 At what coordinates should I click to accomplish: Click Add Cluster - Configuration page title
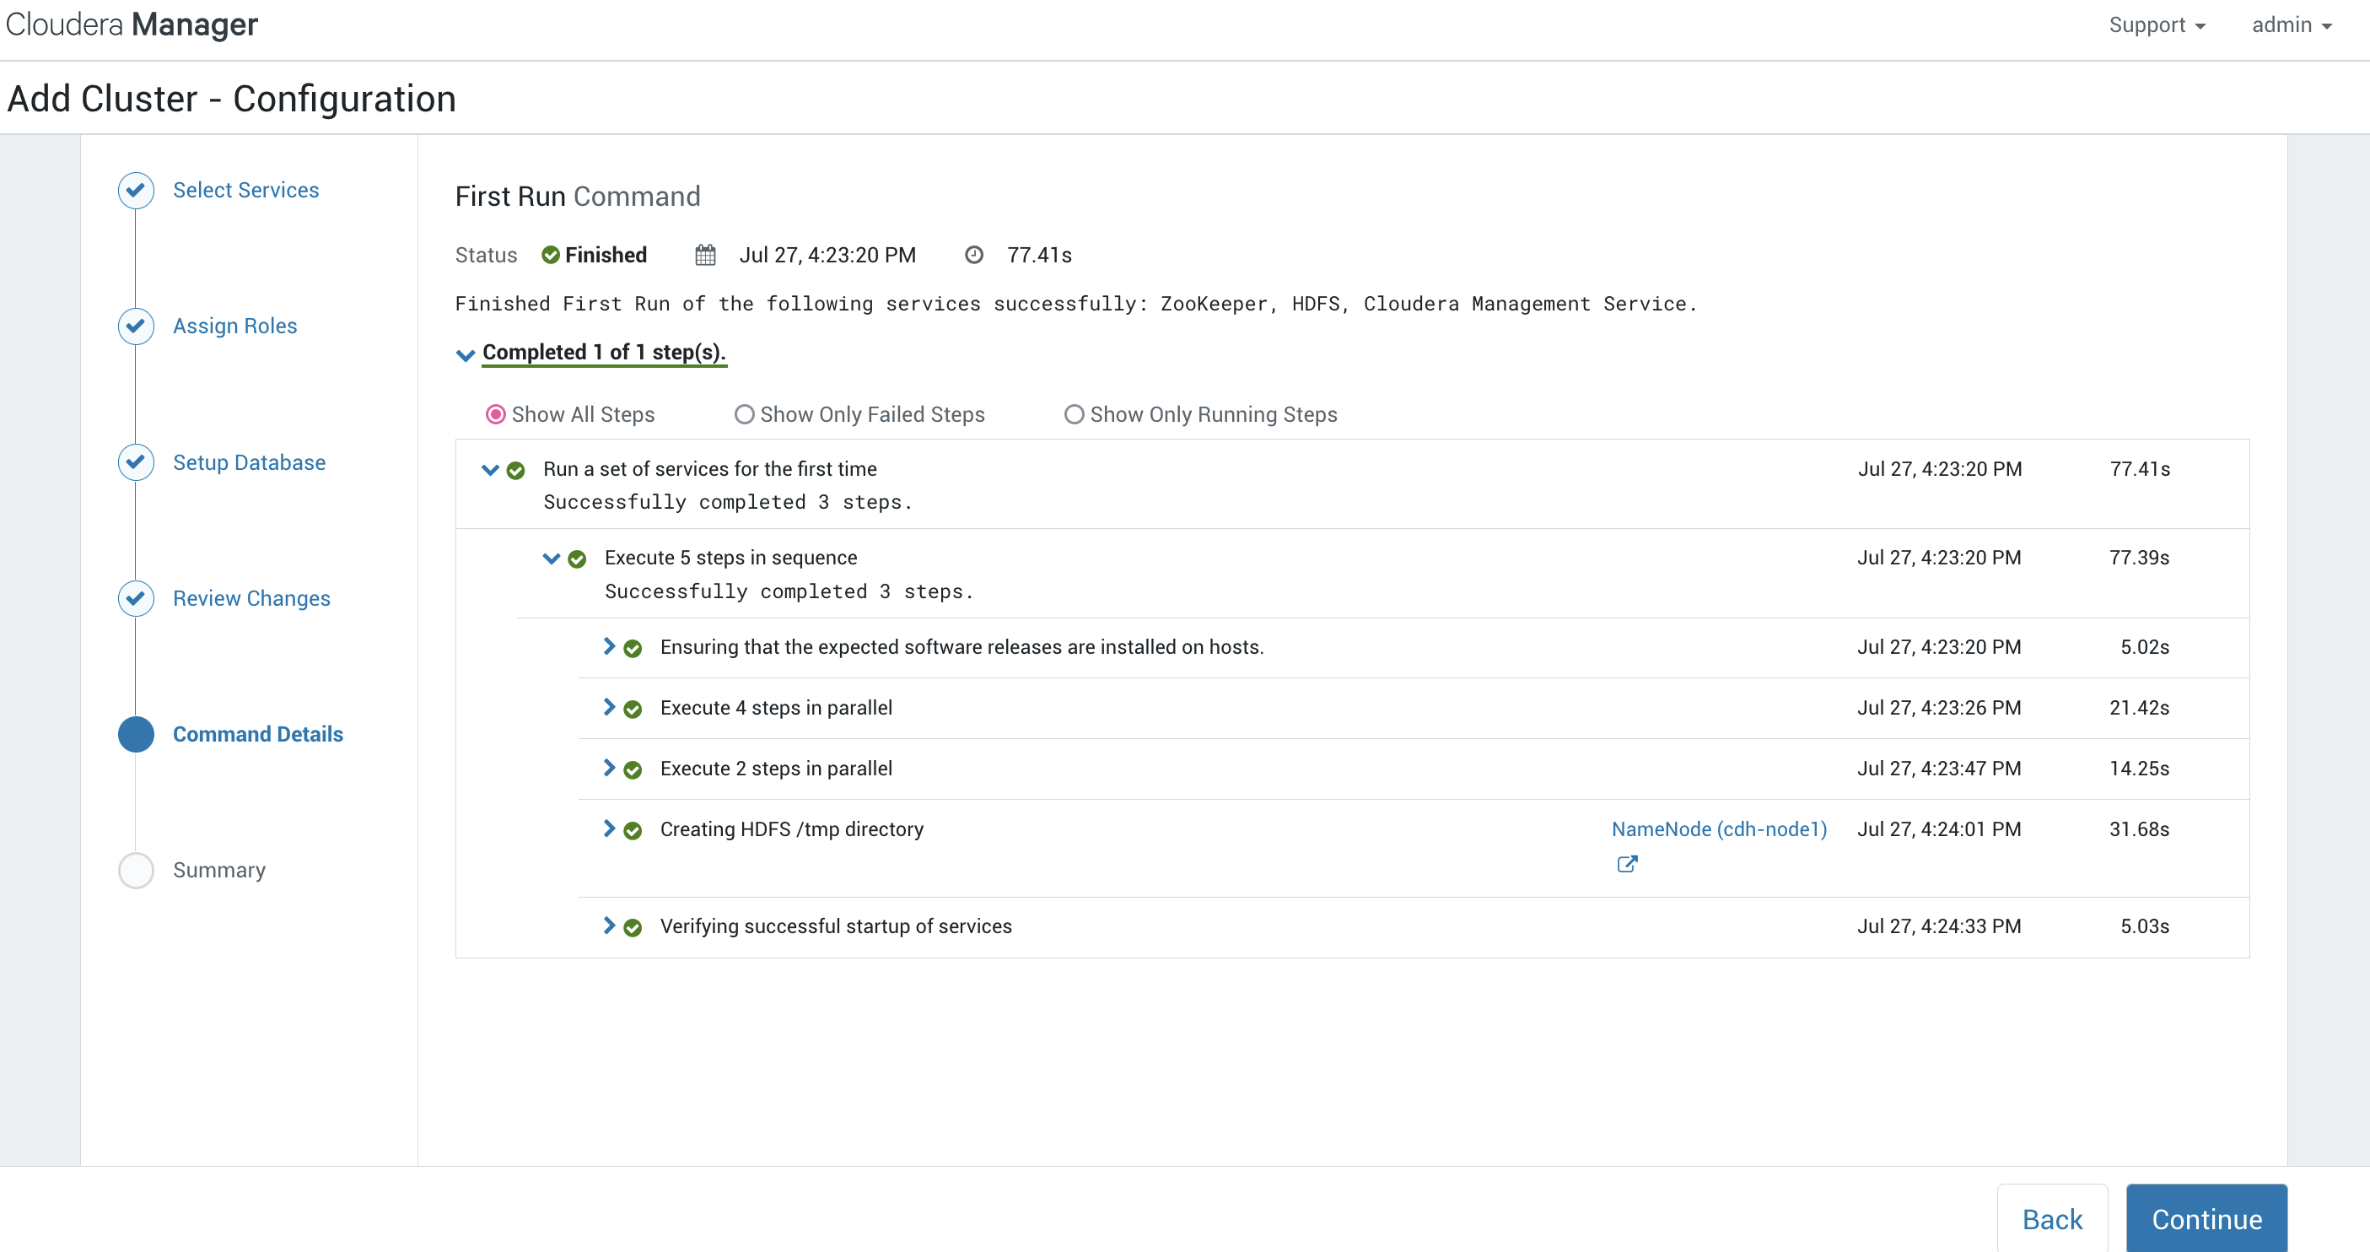click(232, 99)
